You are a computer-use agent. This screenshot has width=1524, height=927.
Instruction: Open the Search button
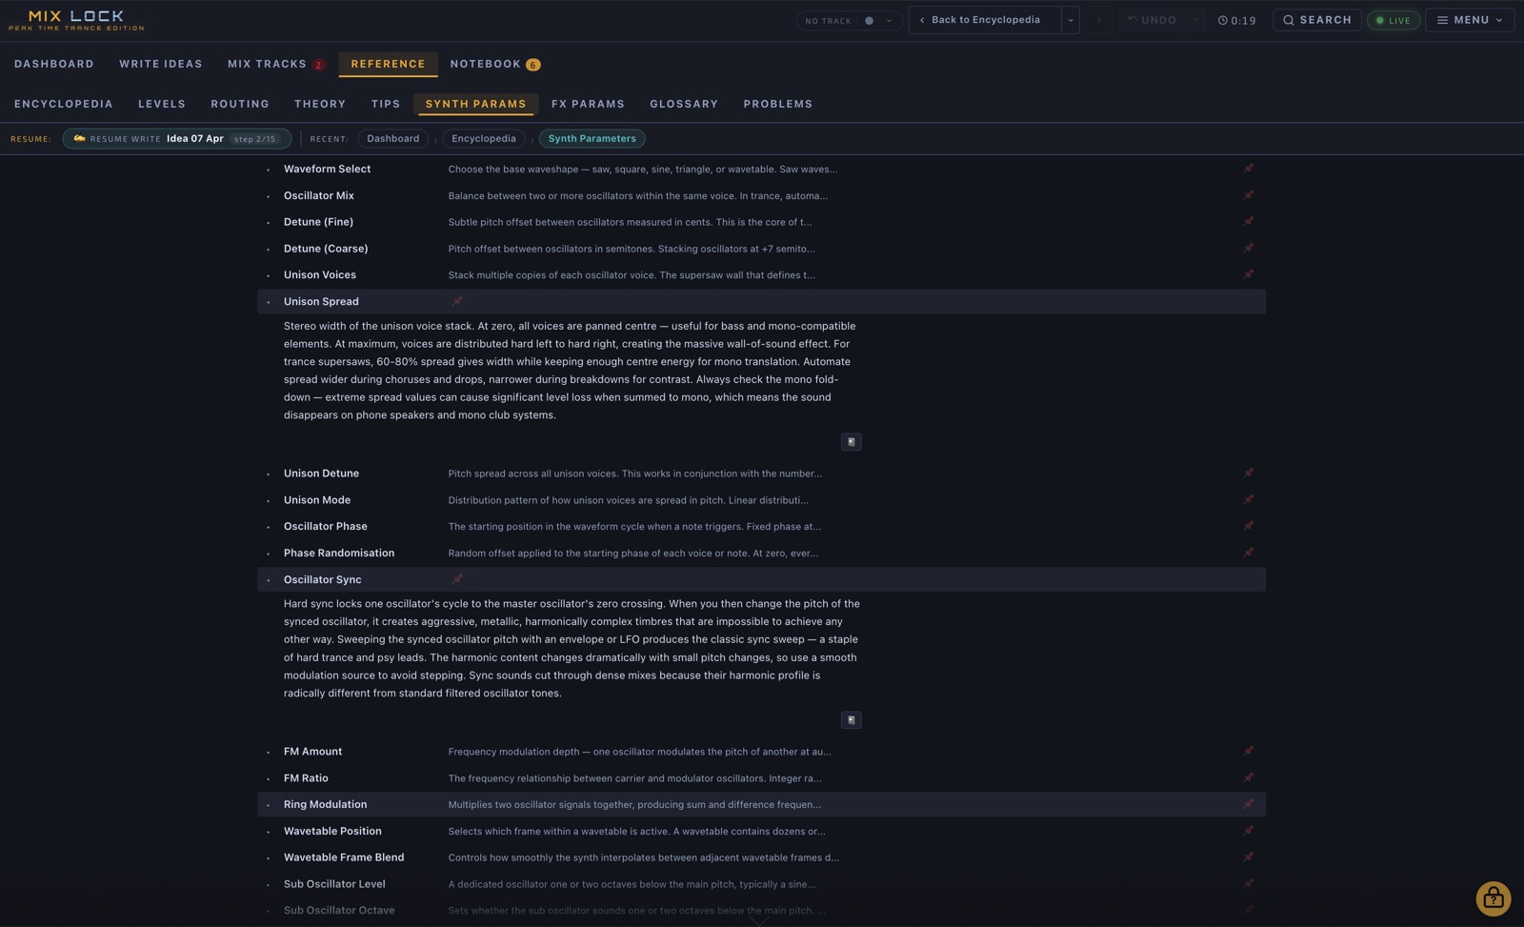click(x=1317, y=20)
